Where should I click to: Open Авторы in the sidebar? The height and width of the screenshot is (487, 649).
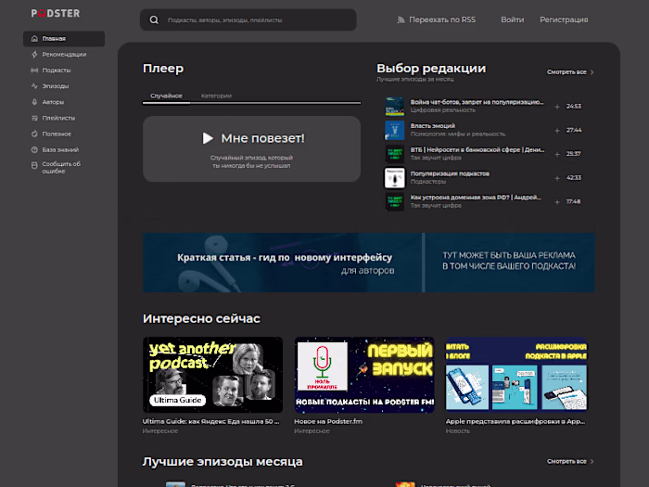coord(53,102)
